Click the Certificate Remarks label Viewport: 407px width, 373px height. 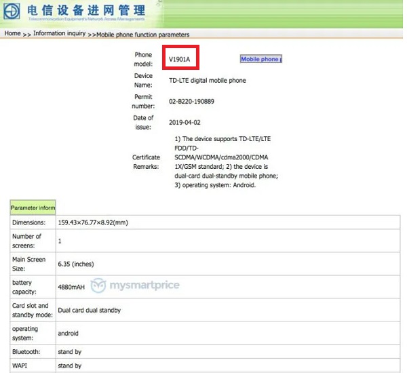click(146, 161)
